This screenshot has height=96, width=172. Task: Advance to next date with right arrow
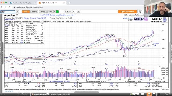pyautogui.click(x=74, y=11)
